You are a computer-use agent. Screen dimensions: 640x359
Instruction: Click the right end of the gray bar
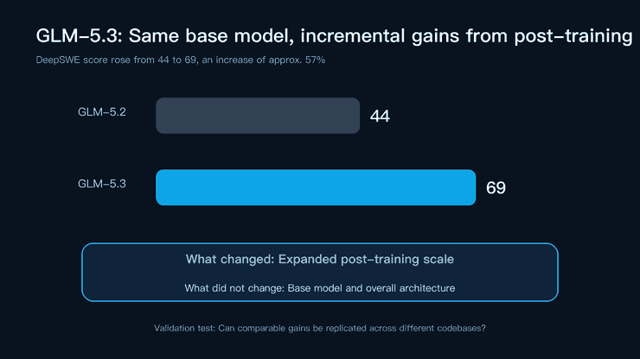pyautogui.click(x=356, y=116)
